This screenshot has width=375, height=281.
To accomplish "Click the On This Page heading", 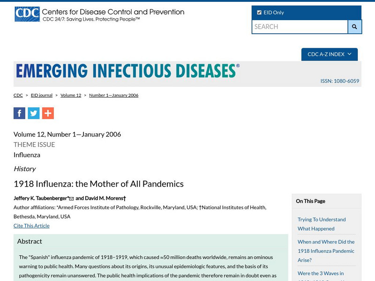I will [310, 201].
